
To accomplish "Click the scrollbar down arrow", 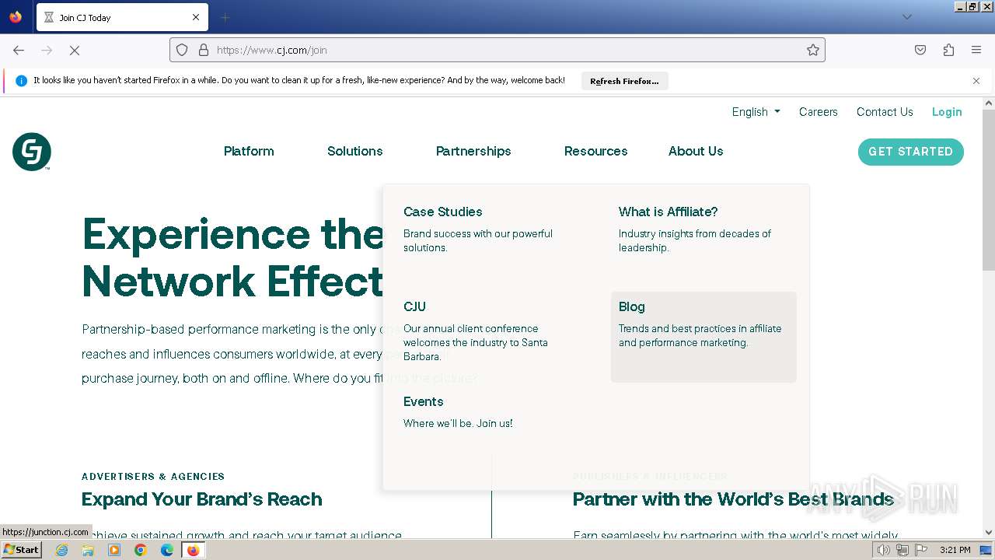I will point(989,533).
